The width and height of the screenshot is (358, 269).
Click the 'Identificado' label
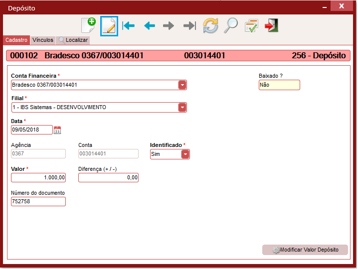[x=166, y=145]
